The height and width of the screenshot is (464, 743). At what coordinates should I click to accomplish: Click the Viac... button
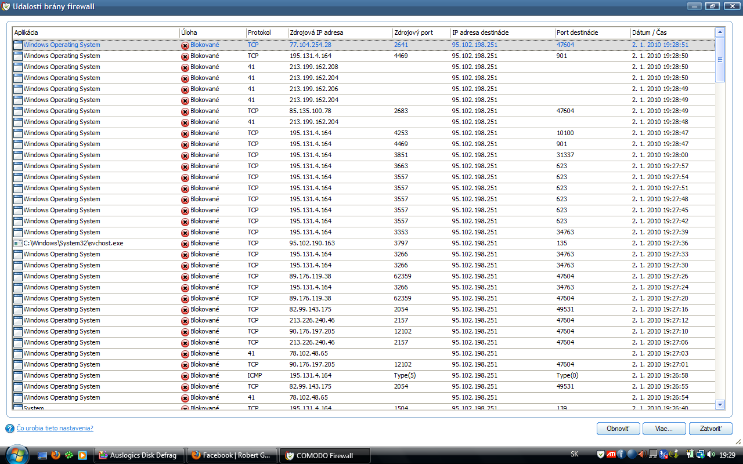click(x=663, y=429)
